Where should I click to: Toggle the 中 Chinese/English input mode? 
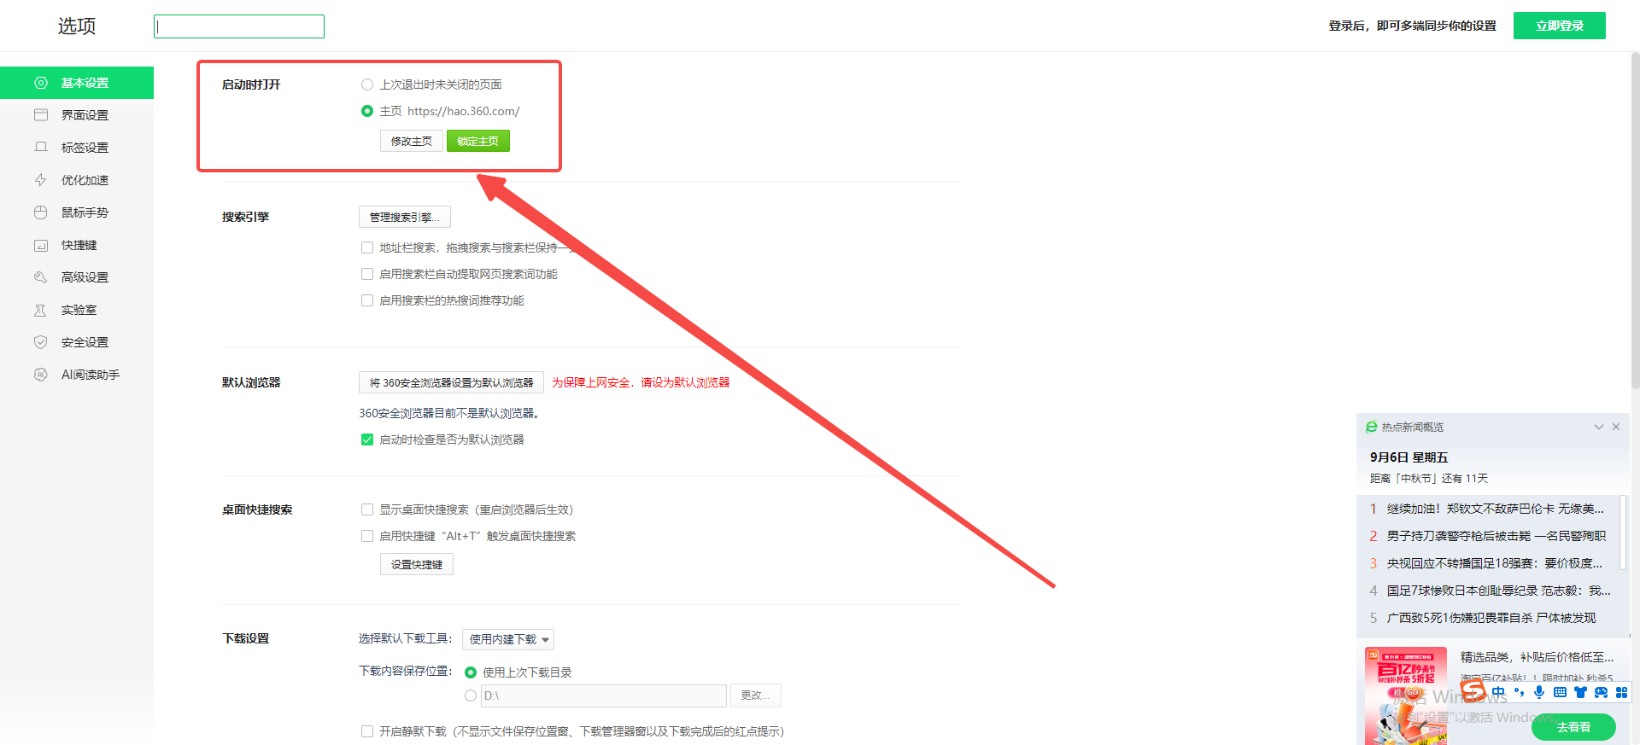point(1498,692)
